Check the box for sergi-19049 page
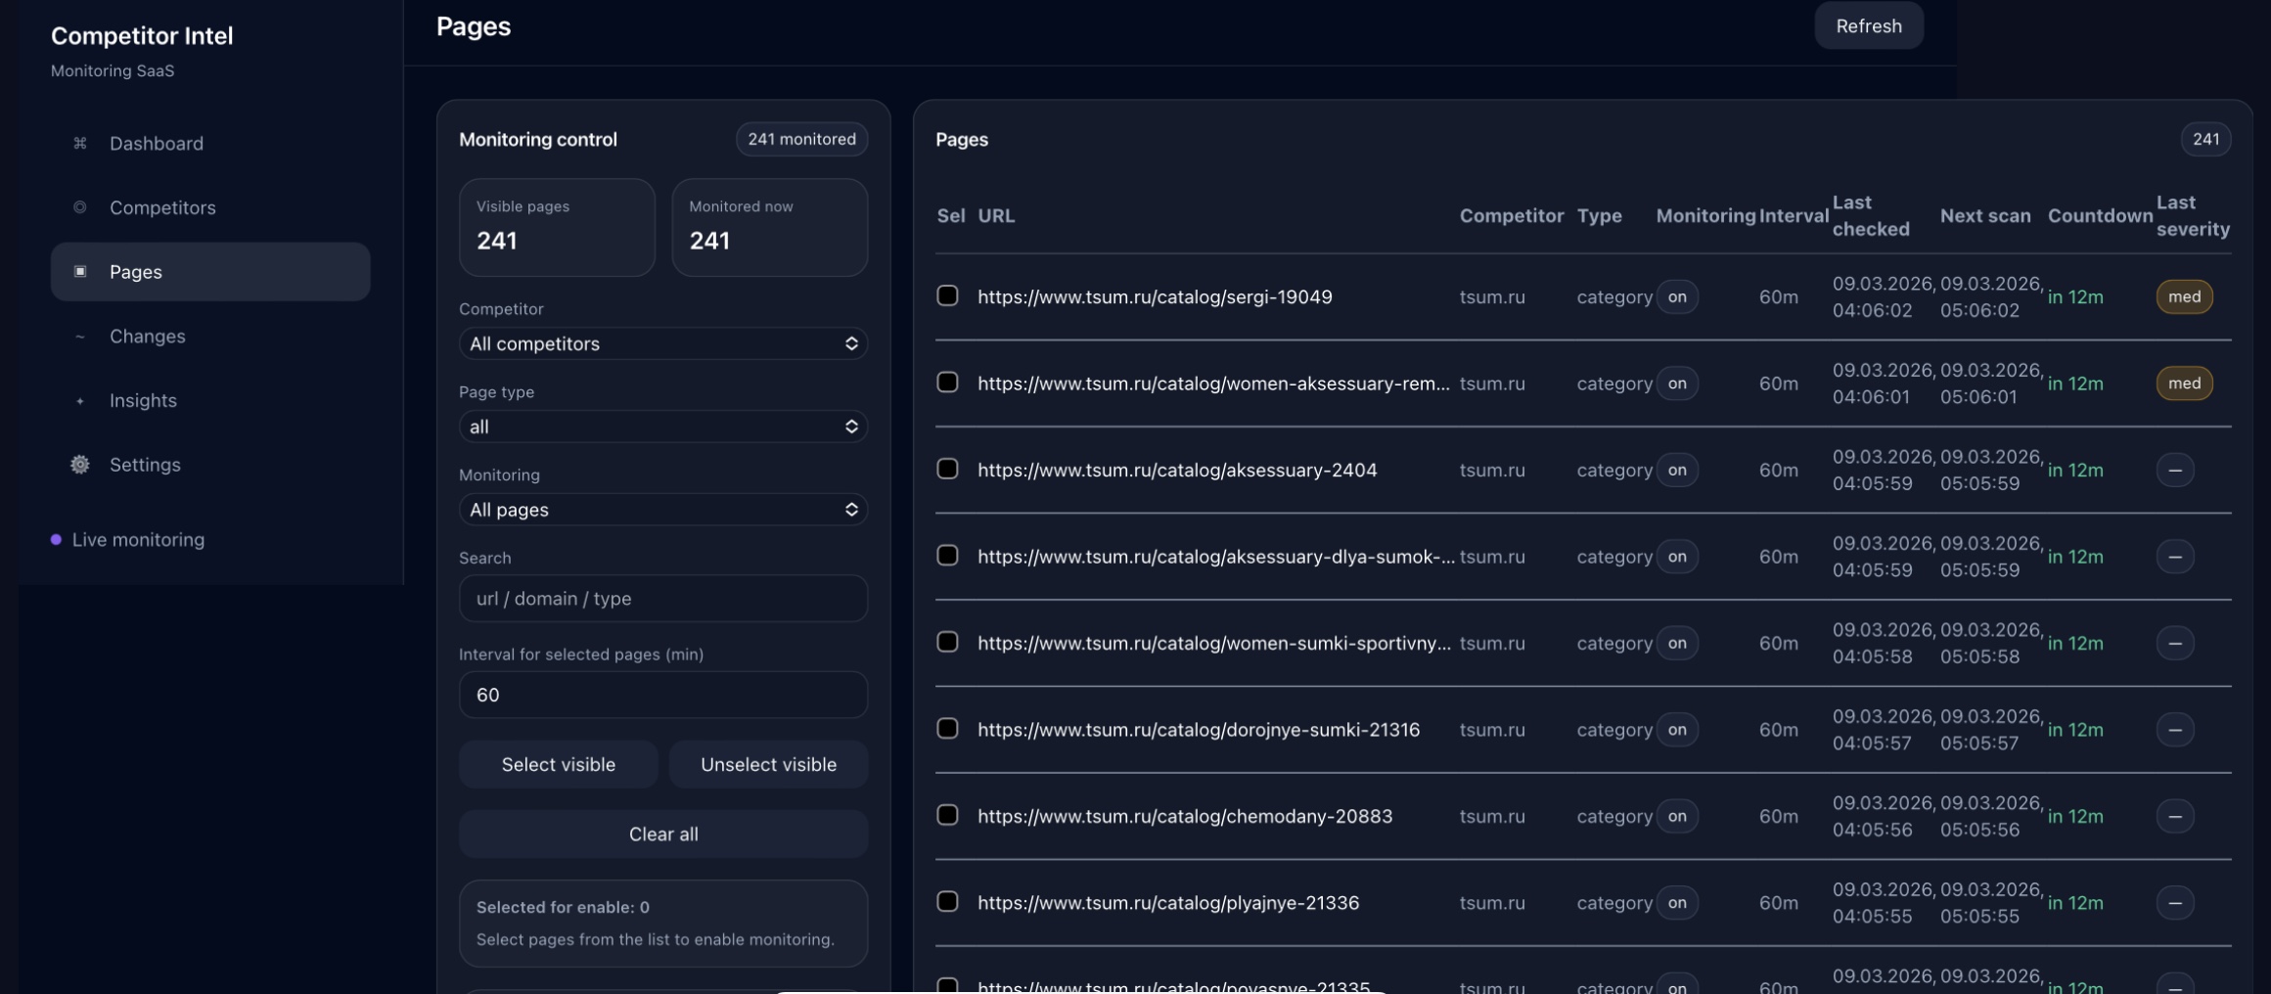 click(947, 296)
